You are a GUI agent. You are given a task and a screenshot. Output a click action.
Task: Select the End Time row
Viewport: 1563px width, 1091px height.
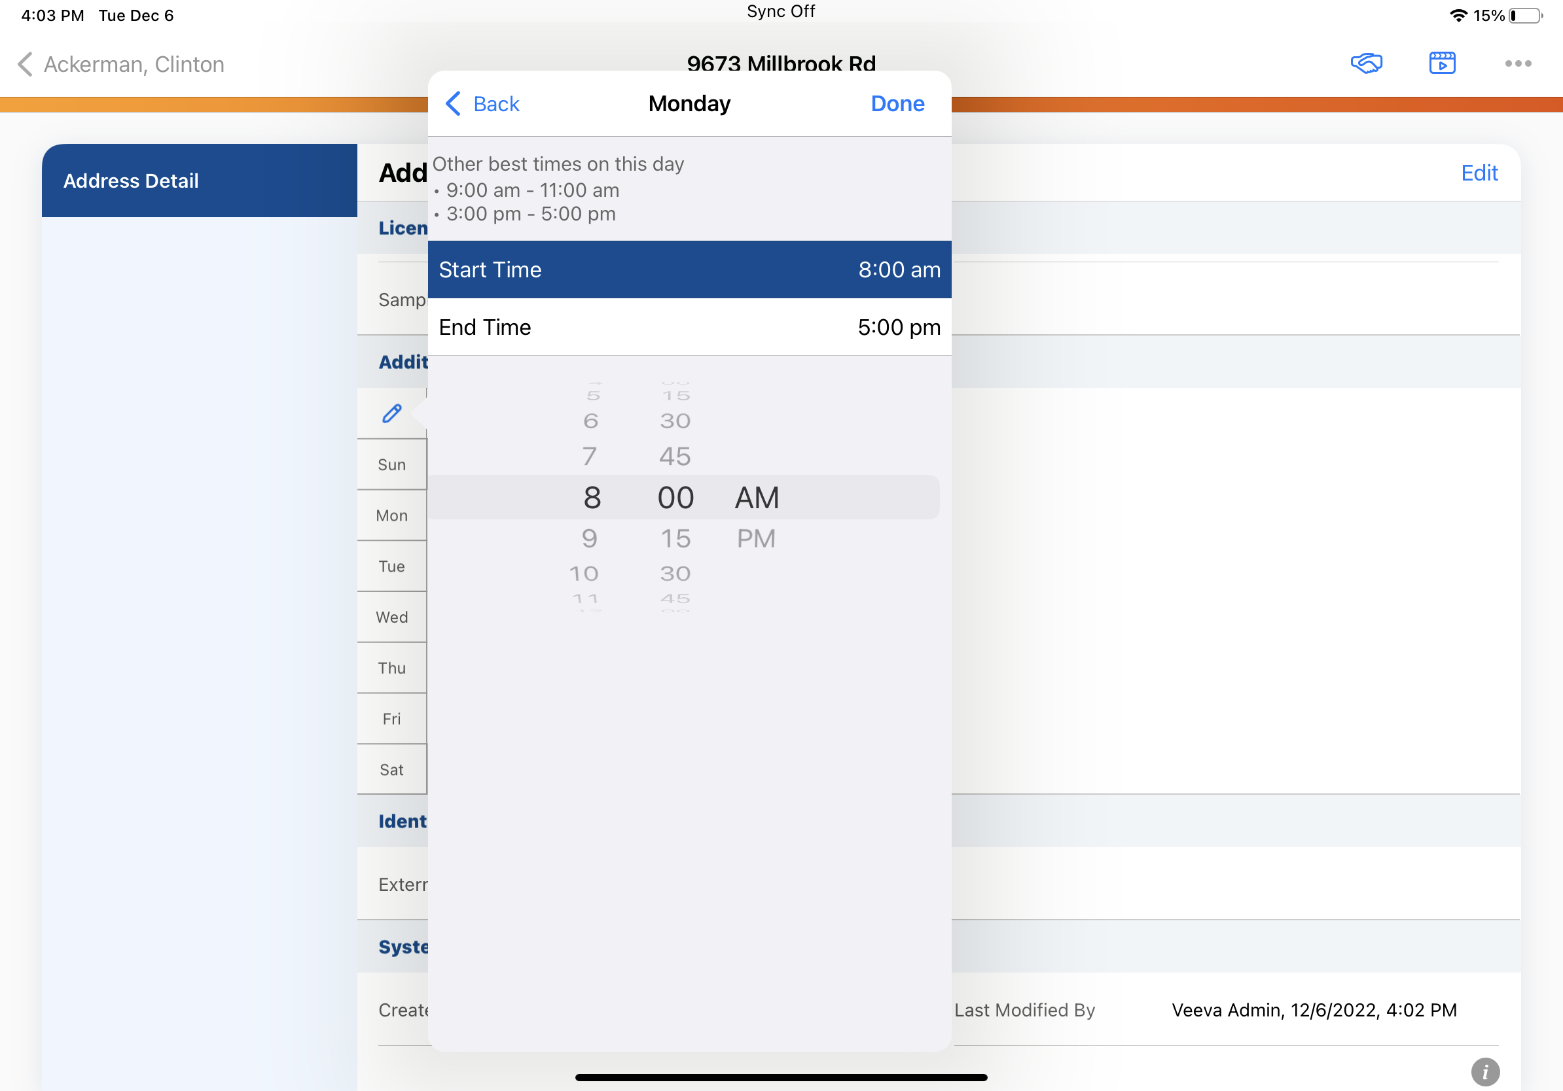tap(689, 327)
